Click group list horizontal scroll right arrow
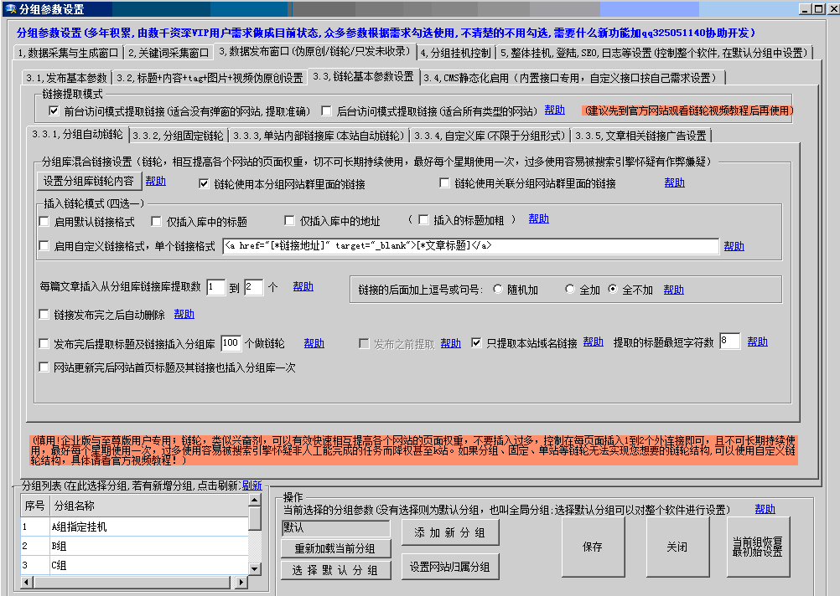This screenshot has width=840, height=596. coord(241,582)
